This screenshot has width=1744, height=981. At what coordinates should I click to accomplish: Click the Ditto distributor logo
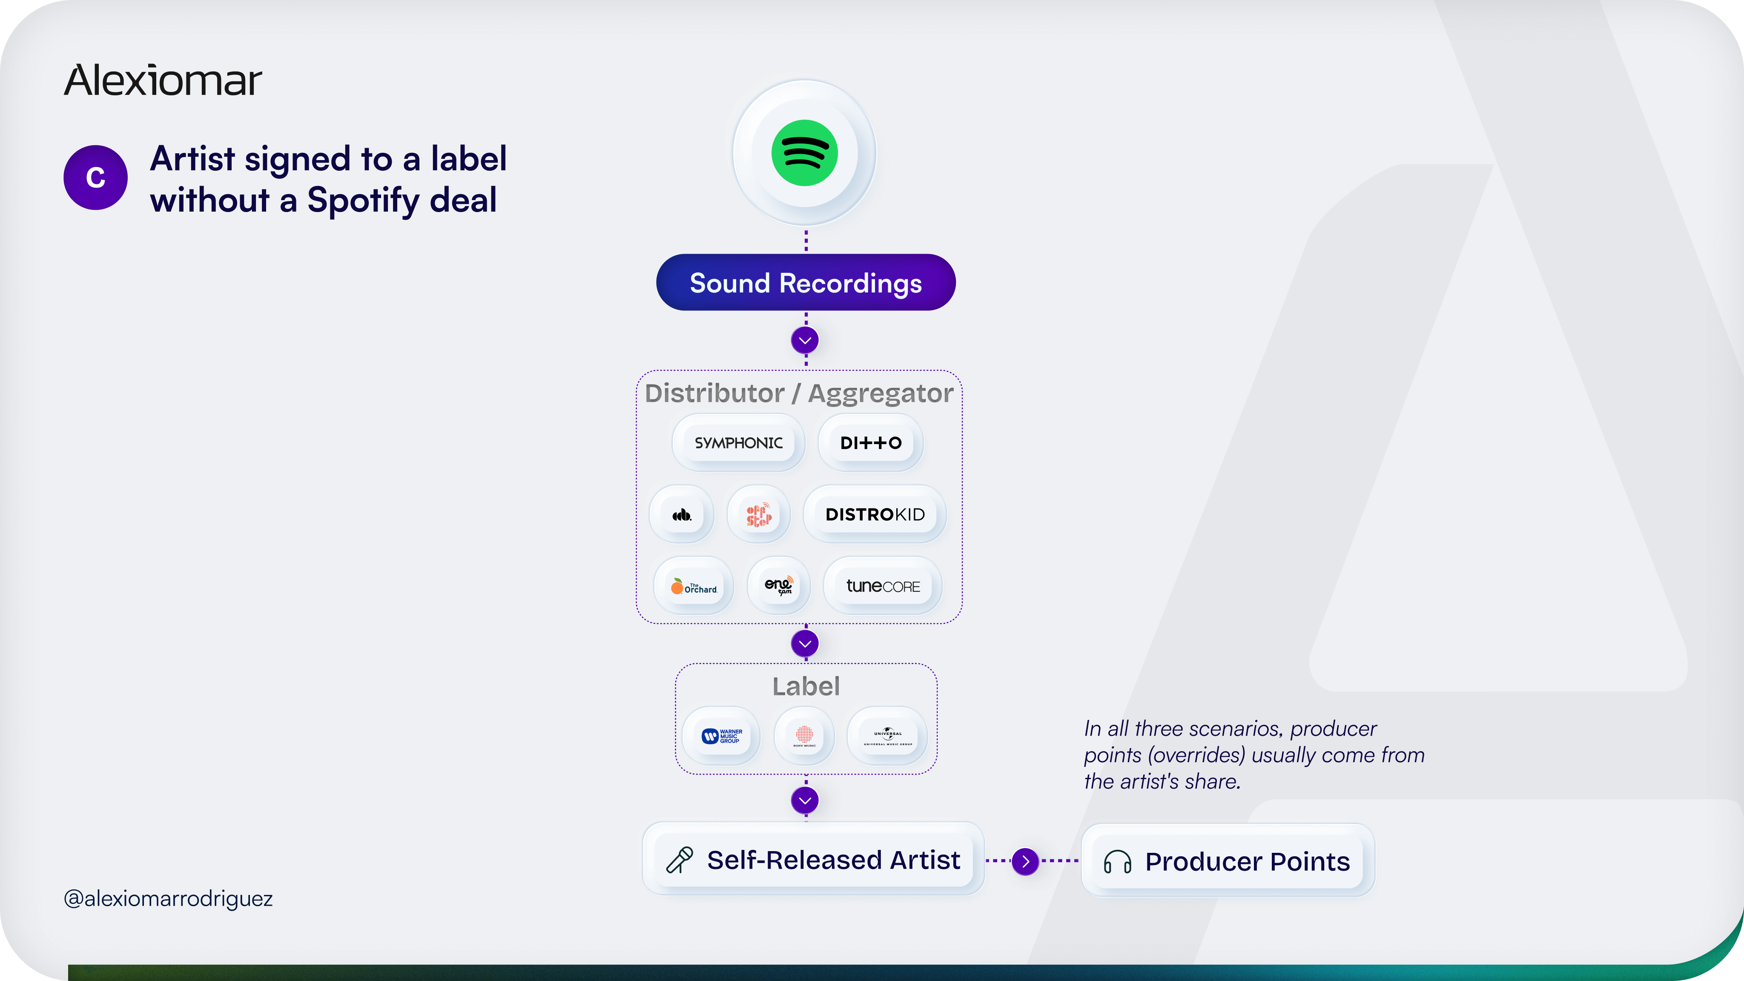(871, 443)
